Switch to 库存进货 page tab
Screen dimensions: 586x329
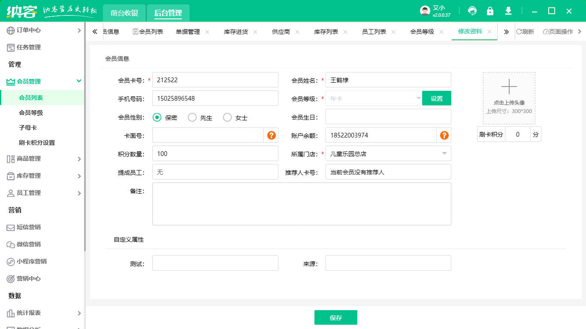(x=236, y=32)
